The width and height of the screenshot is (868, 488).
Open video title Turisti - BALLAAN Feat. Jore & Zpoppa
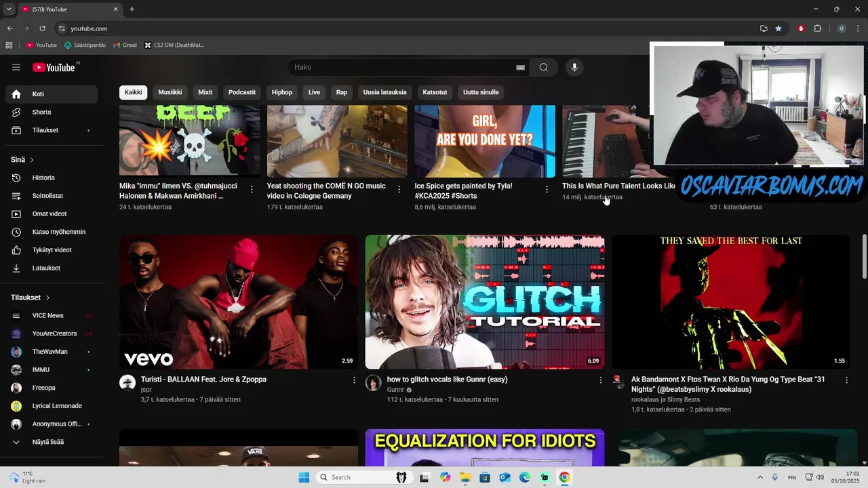203,380
